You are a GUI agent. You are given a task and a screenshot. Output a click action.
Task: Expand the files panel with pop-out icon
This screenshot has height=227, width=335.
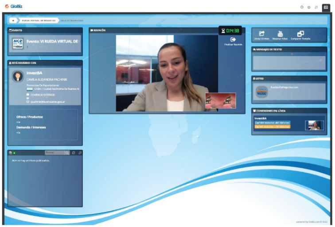[80, 153]
